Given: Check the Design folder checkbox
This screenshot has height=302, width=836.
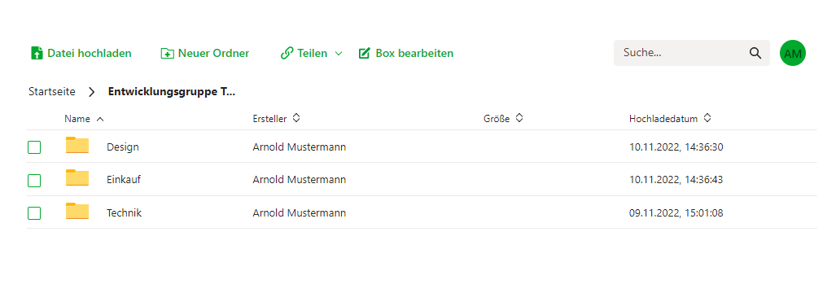Looking at the screenshot, I should pos(34,147).
